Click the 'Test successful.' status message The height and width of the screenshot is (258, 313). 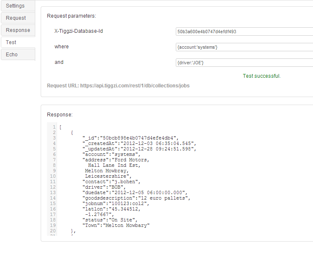[261, 76]
